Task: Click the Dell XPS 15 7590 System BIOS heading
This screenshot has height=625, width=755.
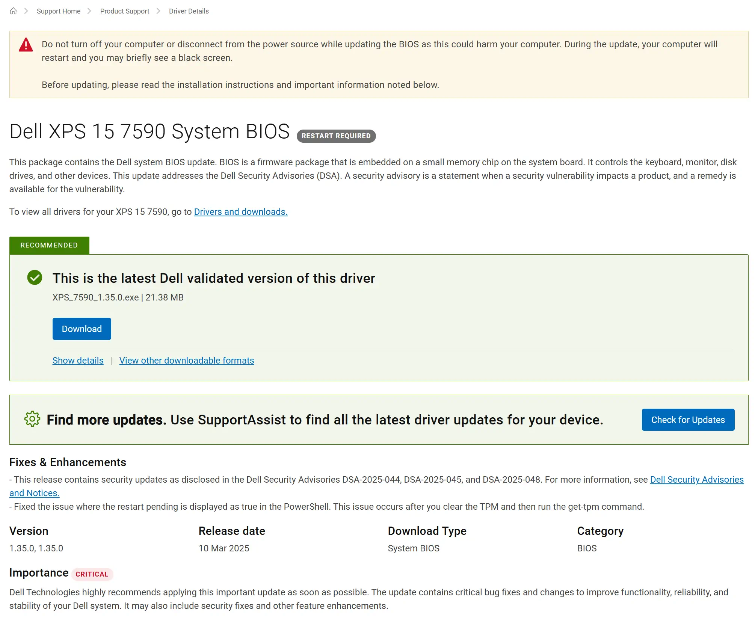Action: [x=149, y=132]
